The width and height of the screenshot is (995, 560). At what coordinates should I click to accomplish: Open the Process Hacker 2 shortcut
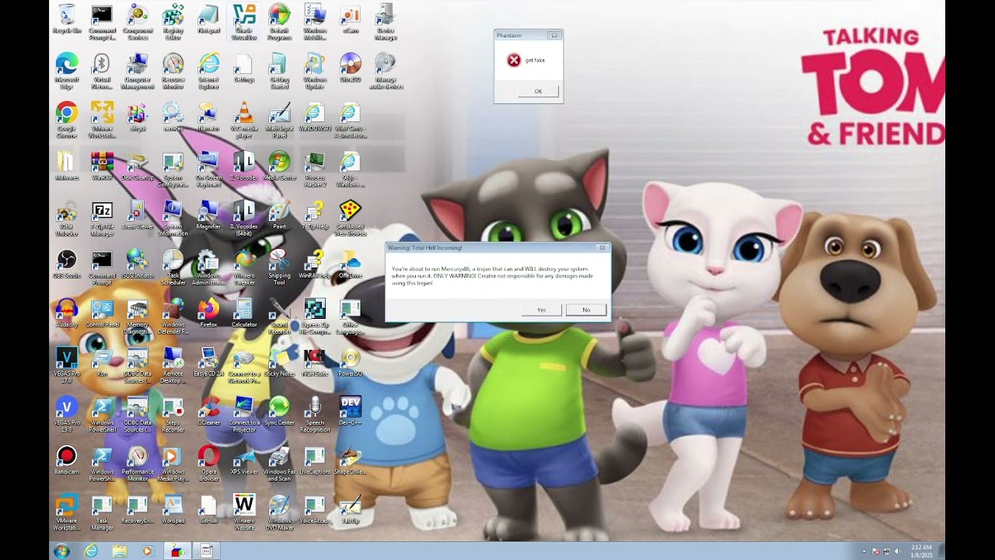pyautogui.click(x=315, y=169)
